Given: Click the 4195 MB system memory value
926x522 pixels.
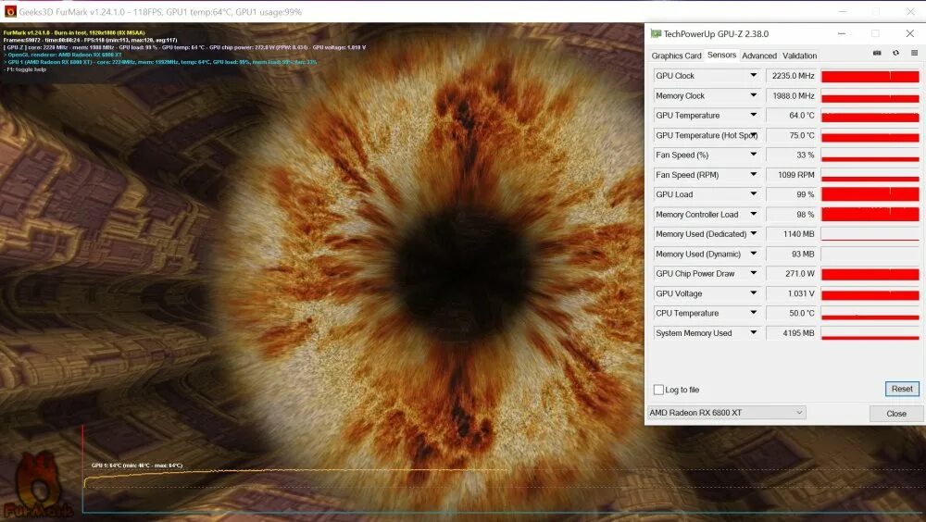Looking at the screenshot, I should point(792,332).
